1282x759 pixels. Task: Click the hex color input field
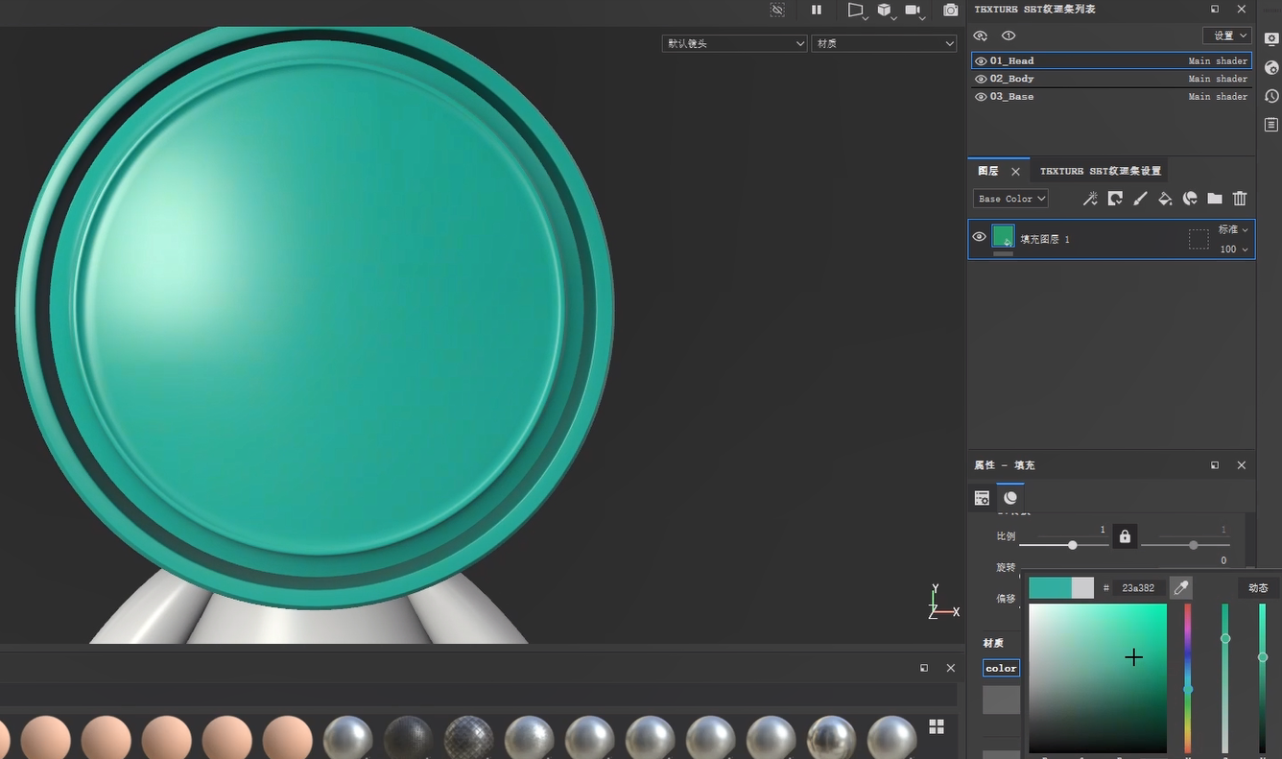pos(1138,588)
